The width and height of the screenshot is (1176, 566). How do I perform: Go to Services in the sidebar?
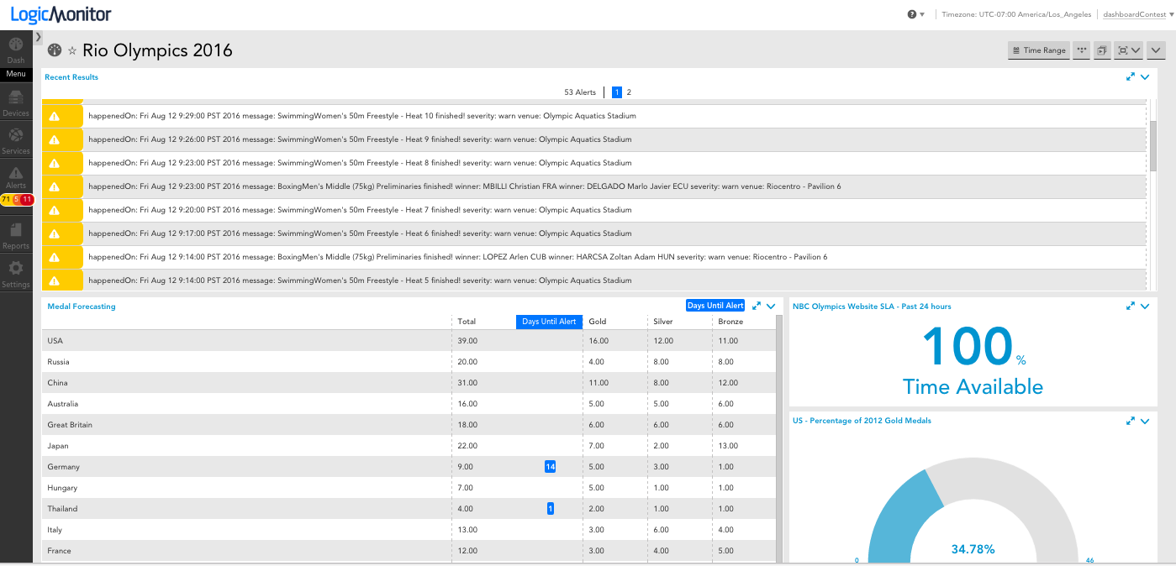[16, 141]
